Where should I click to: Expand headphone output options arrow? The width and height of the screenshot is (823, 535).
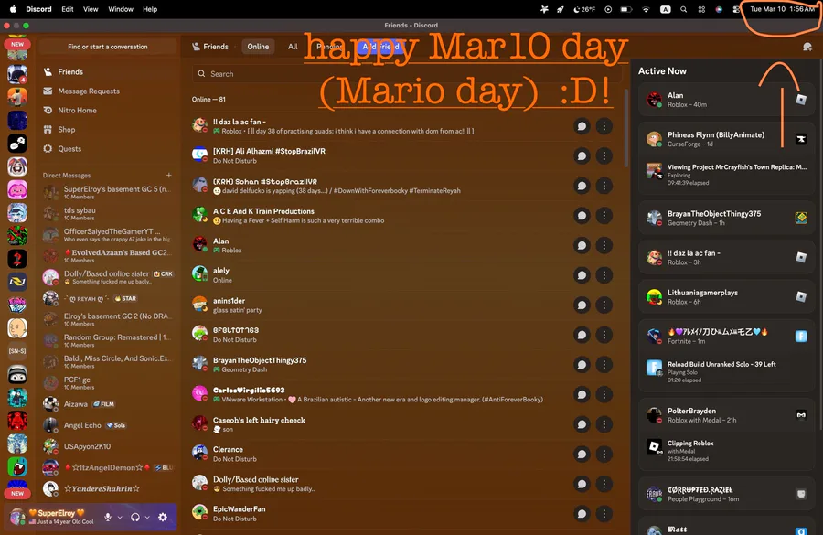(147, 517)
